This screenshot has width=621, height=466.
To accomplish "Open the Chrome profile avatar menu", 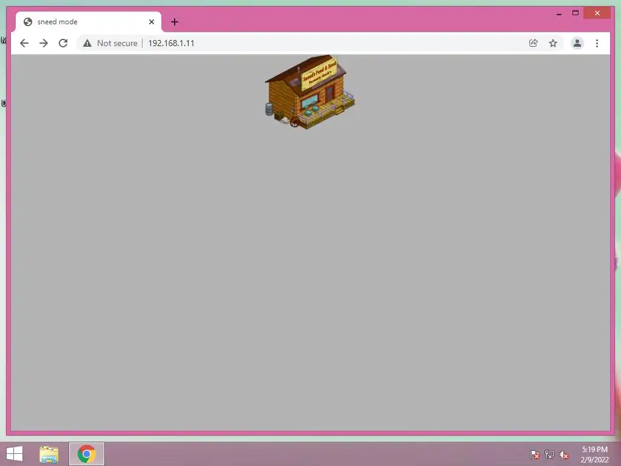I will [577, 43].
